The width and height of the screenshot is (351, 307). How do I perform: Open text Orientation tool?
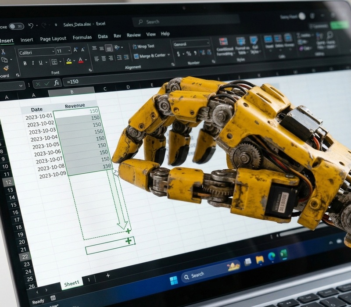117,47
